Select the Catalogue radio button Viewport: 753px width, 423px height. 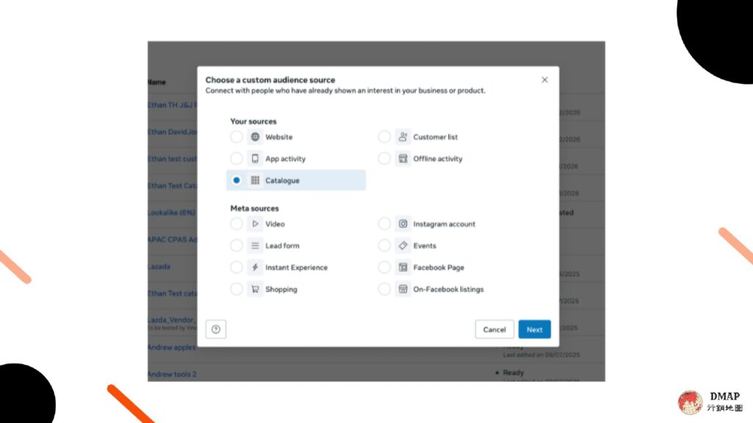pos(236,181)
